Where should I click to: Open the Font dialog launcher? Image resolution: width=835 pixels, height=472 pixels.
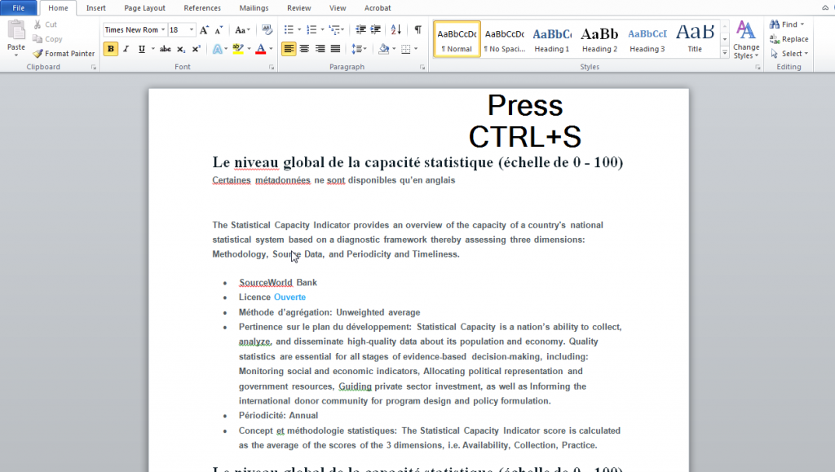click(271, 68)
